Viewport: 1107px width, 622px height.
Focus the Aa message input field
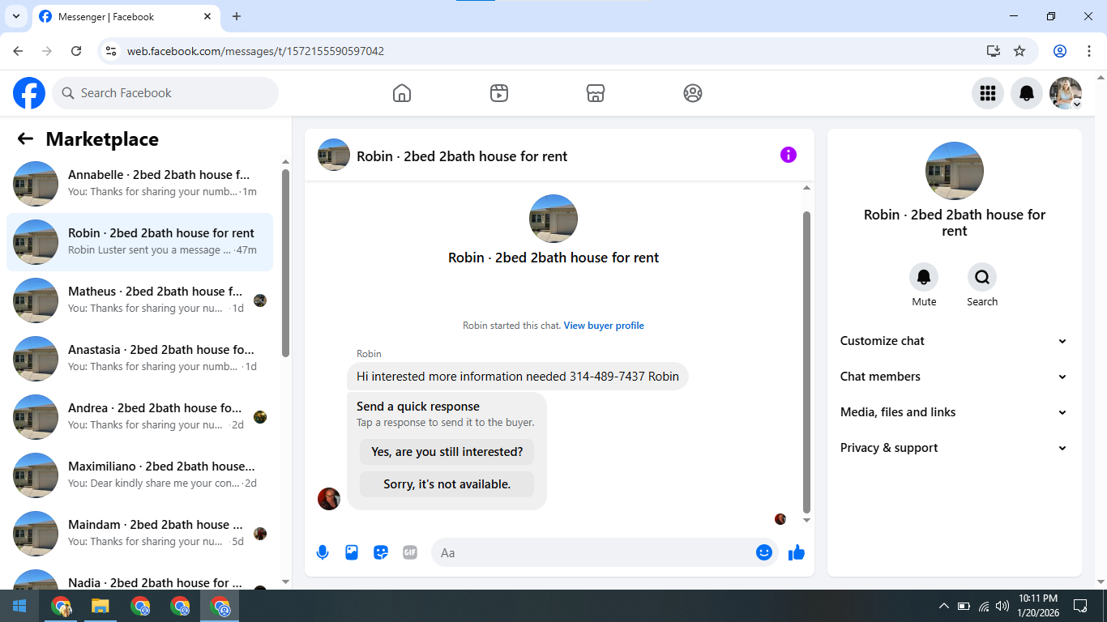pyautogui.click(x=592, y=553)
